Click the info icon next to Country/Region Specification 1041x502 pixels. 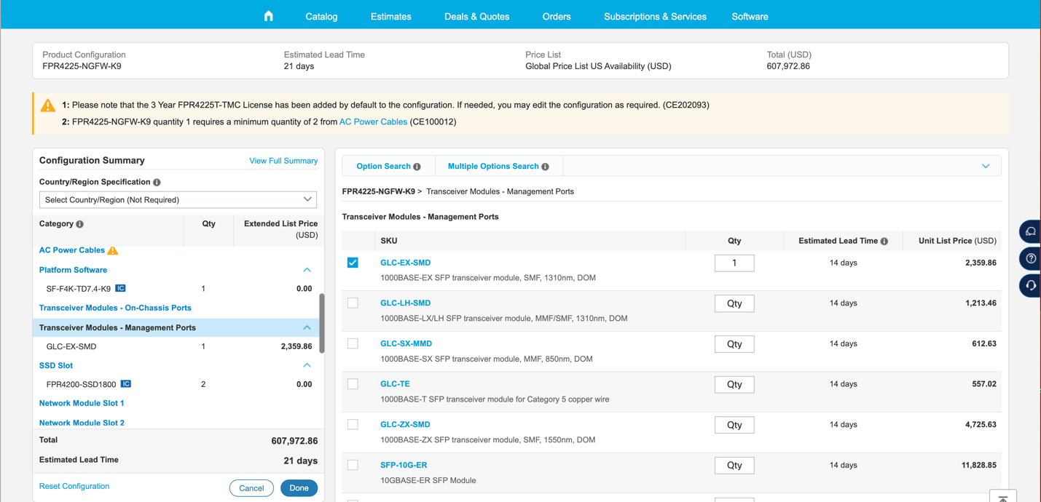click(x=157, y=183)
